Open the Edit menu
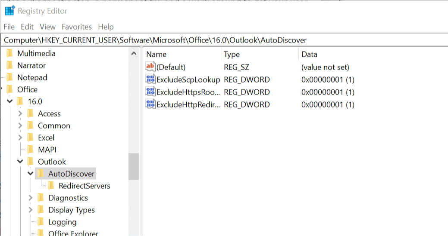448x236 pixels. pyautogui.click(x=27, y=27)
